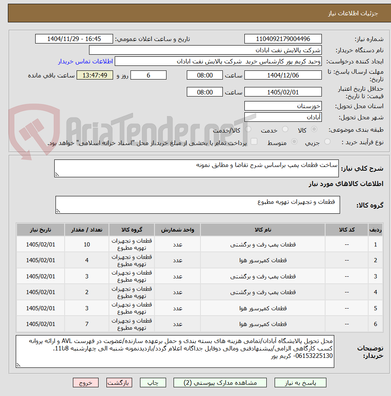
Task: Open اطلاعات تماس خریدار link
Action: 85,61
